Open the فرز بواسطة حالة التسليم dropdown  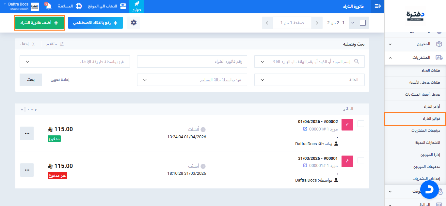click(x=192, y=80)
